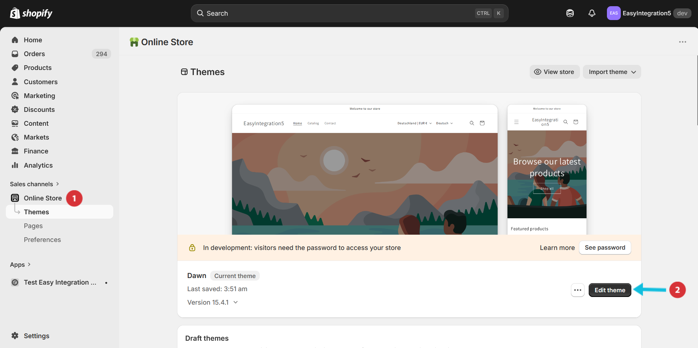
Task: Click the Test Easy Integration app icon
Action: point(15,282)
